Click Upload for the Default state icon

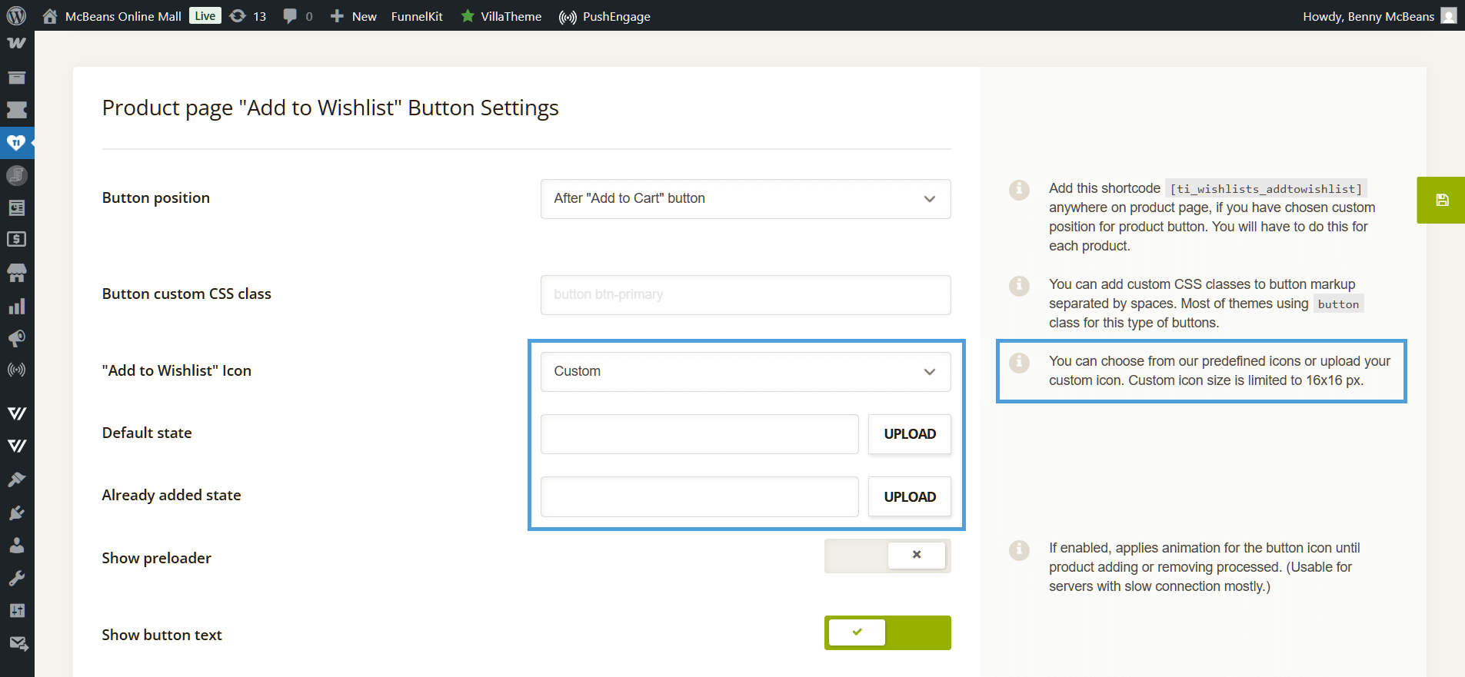(909, 434)
